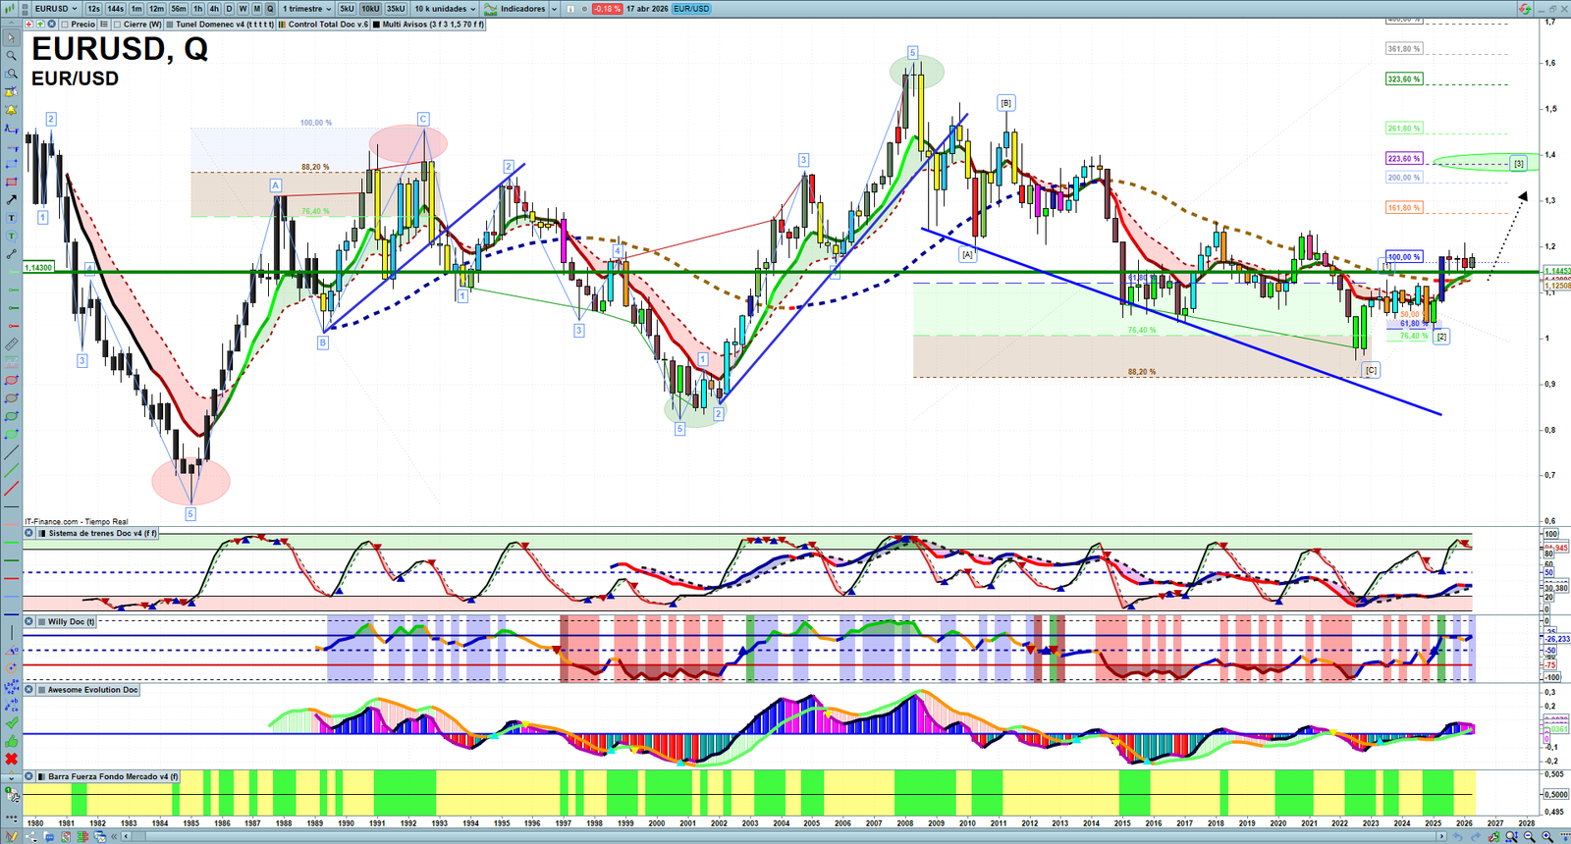Close the Sistema de trenes Doc panel

(29, 533)
